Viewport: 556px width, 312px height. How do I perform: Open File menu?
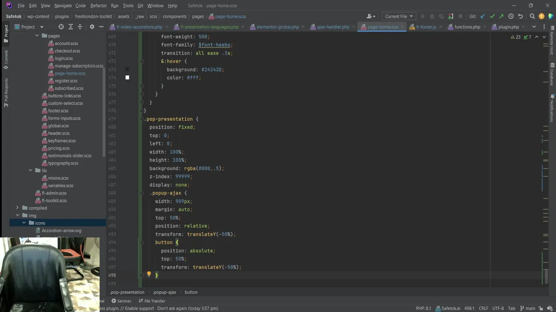(21, 6)
